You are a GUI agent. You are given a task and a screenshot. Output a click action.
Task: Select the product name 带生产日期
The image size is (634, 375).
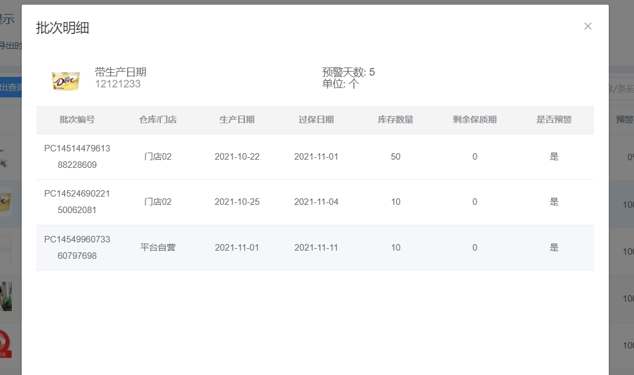pos(120,72)
